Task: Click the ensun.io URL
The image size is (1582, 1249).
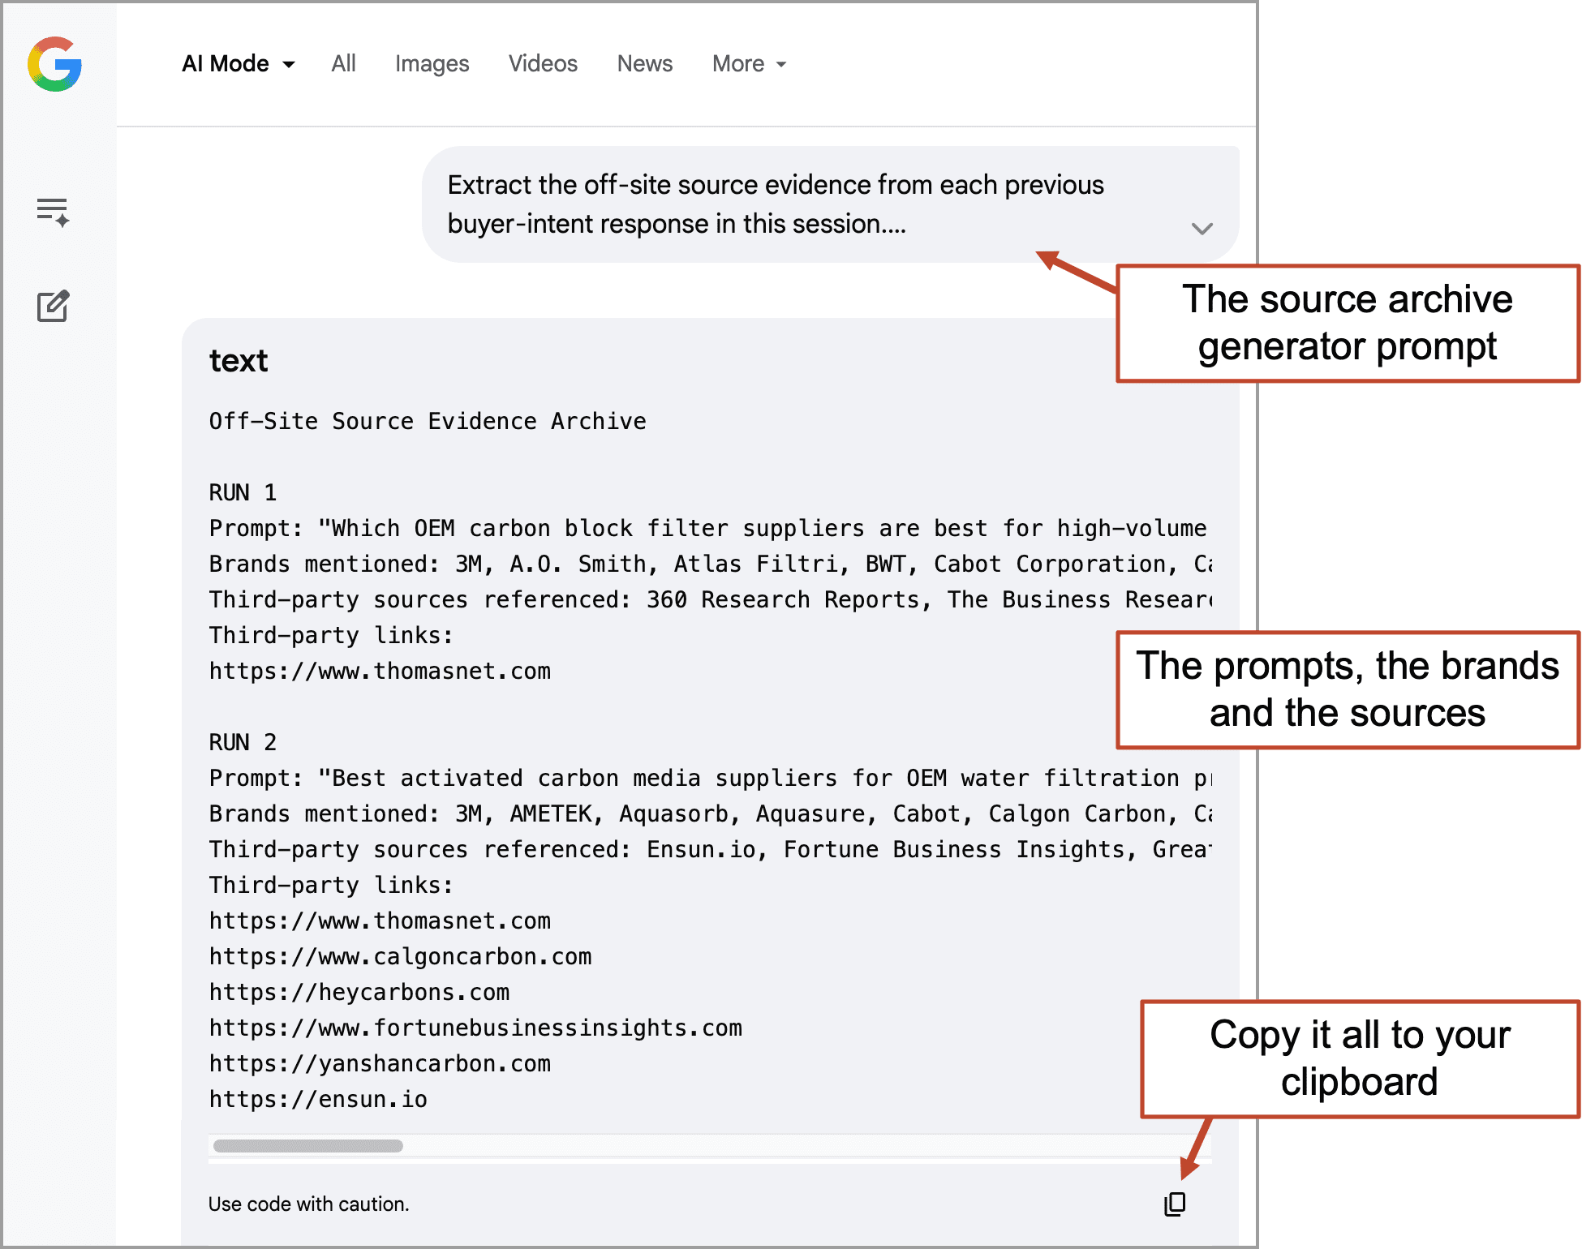Action: (318, 1099)
